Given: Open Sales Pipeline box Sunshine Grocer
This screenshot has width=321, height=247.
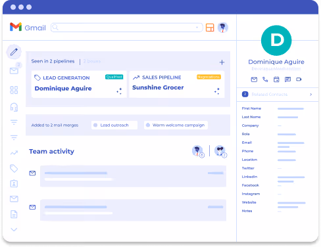Looking at the screenshot, I should 177,84.
